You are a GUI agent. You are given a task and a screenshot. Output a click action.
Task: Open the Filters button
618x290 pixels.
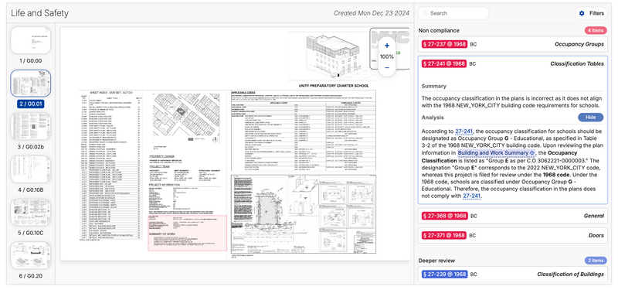click(591, 13)
